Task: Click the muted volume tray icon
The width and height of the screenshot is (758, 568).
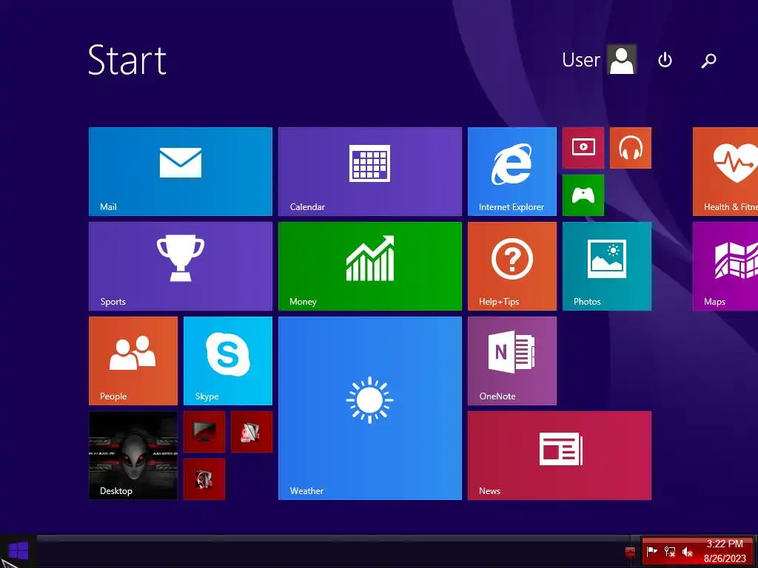Action: coord(687,551)
